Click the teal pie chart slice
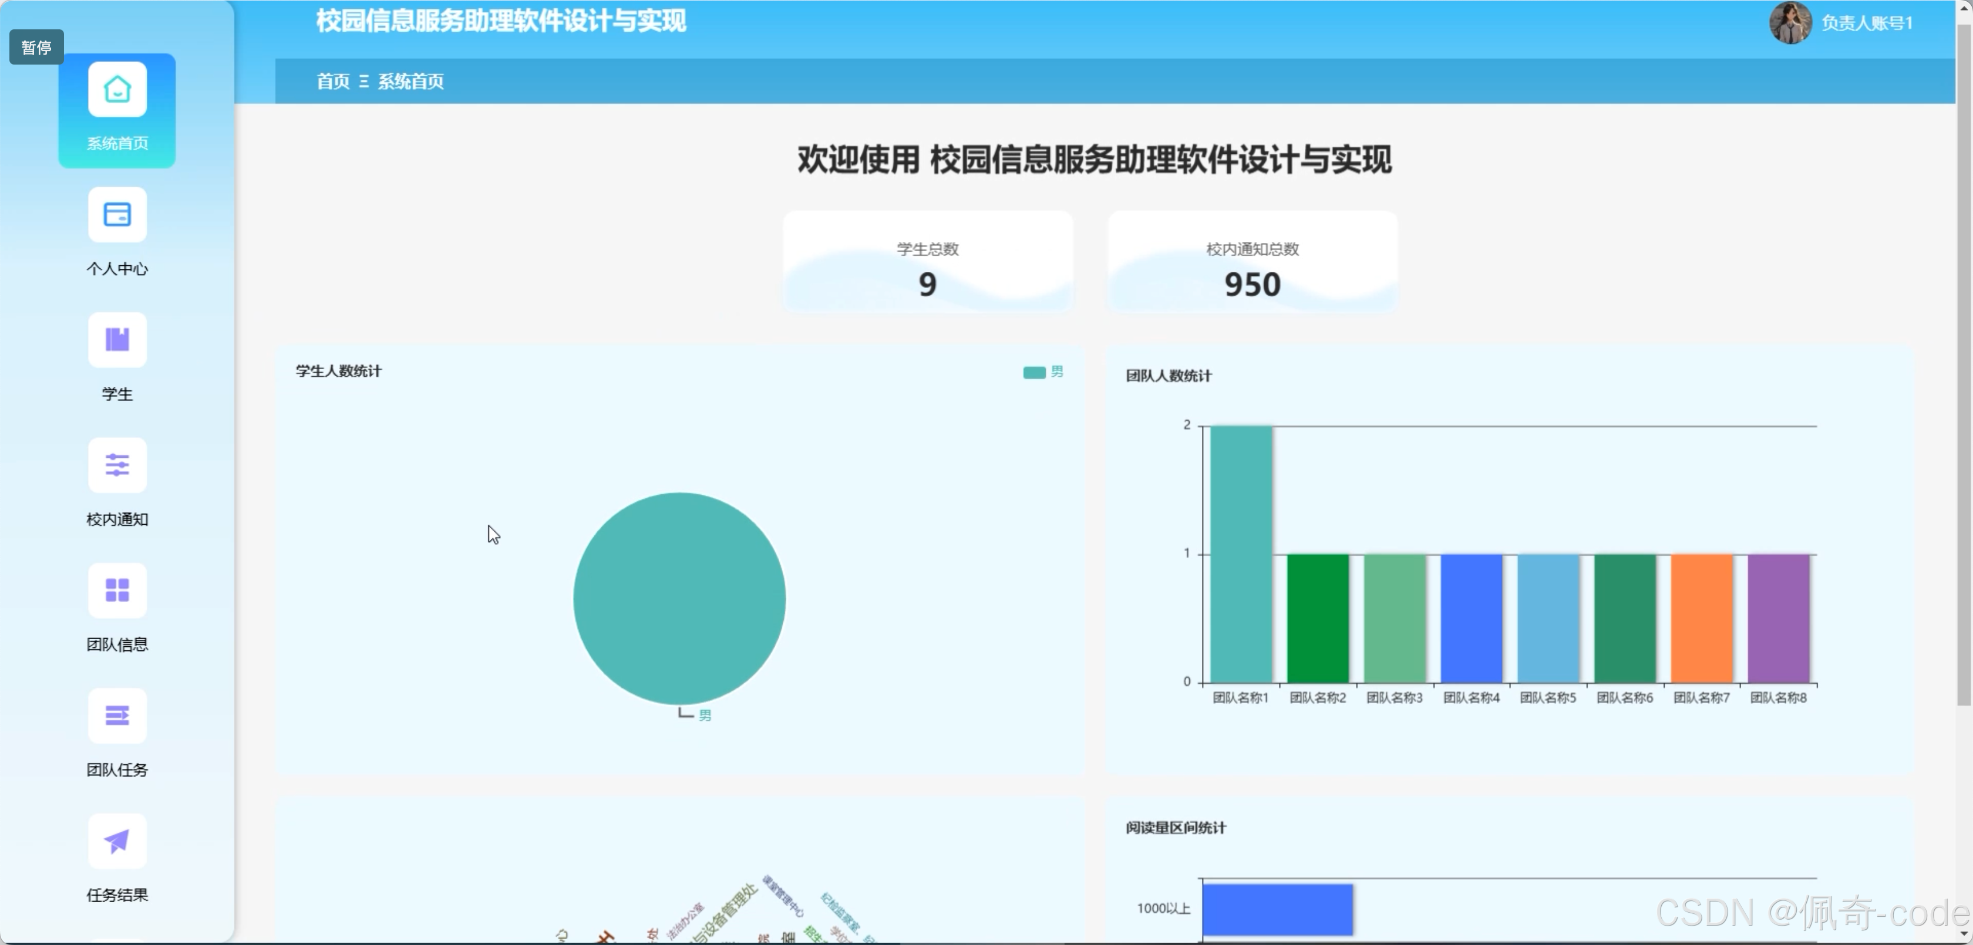The image size is (1973, 945). coord(679,598)
